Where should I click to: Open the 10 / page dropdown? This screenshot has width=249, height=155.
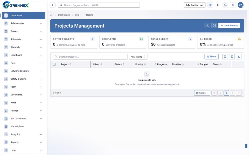click(x=202, y=93)
